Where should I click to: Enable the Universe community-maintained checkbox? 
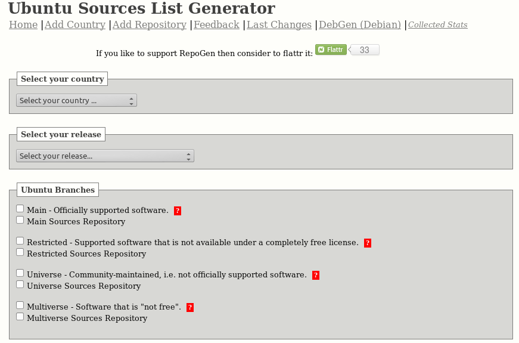click(20, 273)
